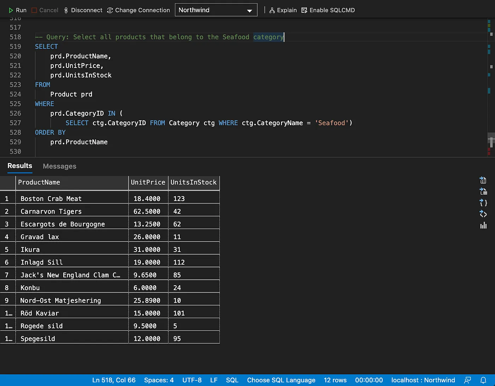Open the Northwind database dropdown
Viewport: 495px width, 386px height.
pos(216,10)
